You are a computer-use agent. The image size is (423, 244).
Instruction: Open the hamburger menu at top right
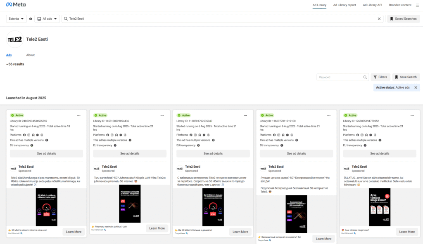point(417,5)
